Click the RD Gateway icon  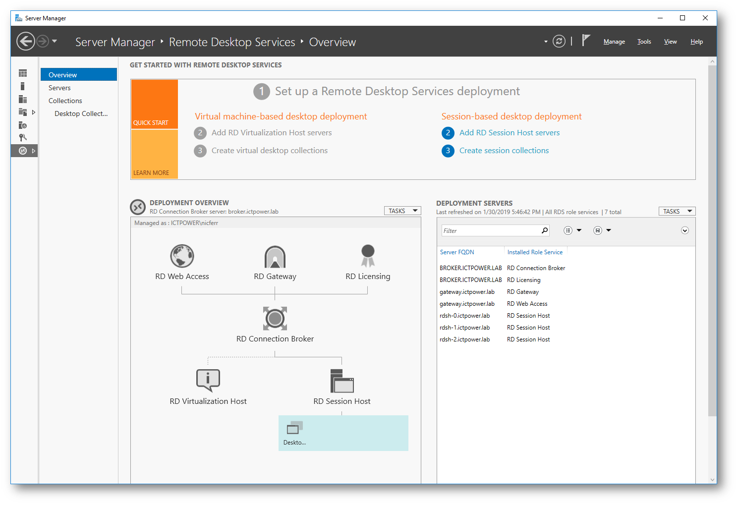click(x=275, y=257)
